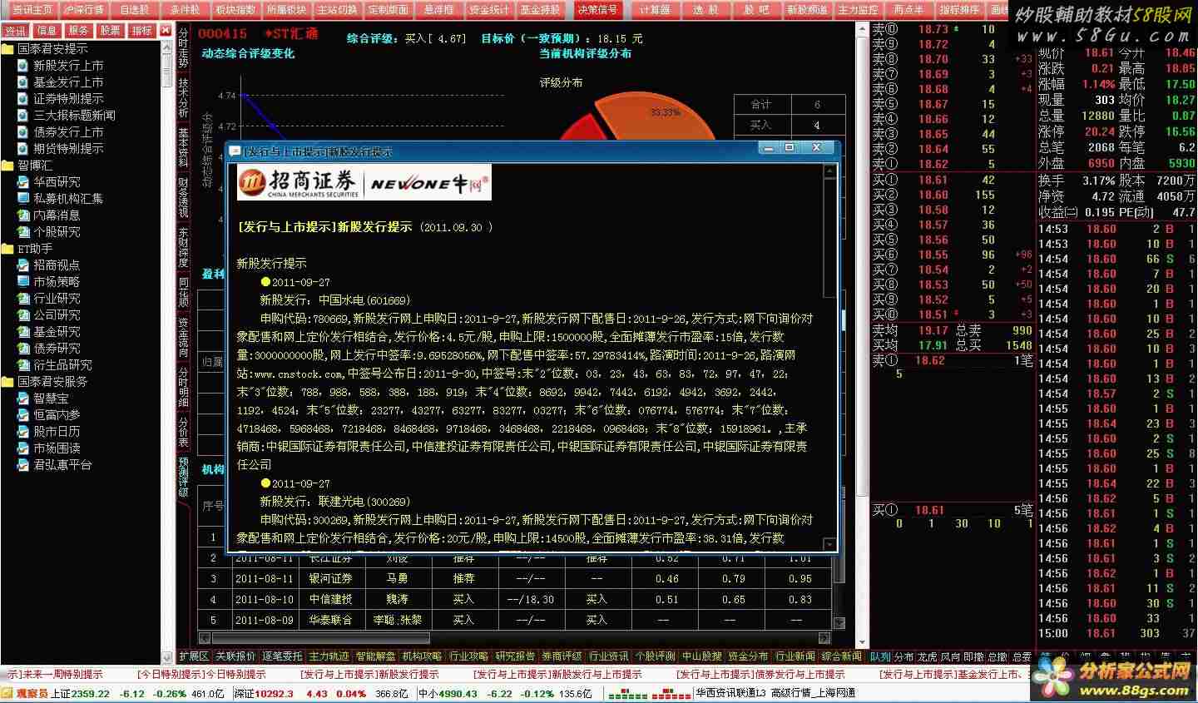Open 期货特别提示 document item
Screen dimensions: 1198x703
click(x=68, y=149)
